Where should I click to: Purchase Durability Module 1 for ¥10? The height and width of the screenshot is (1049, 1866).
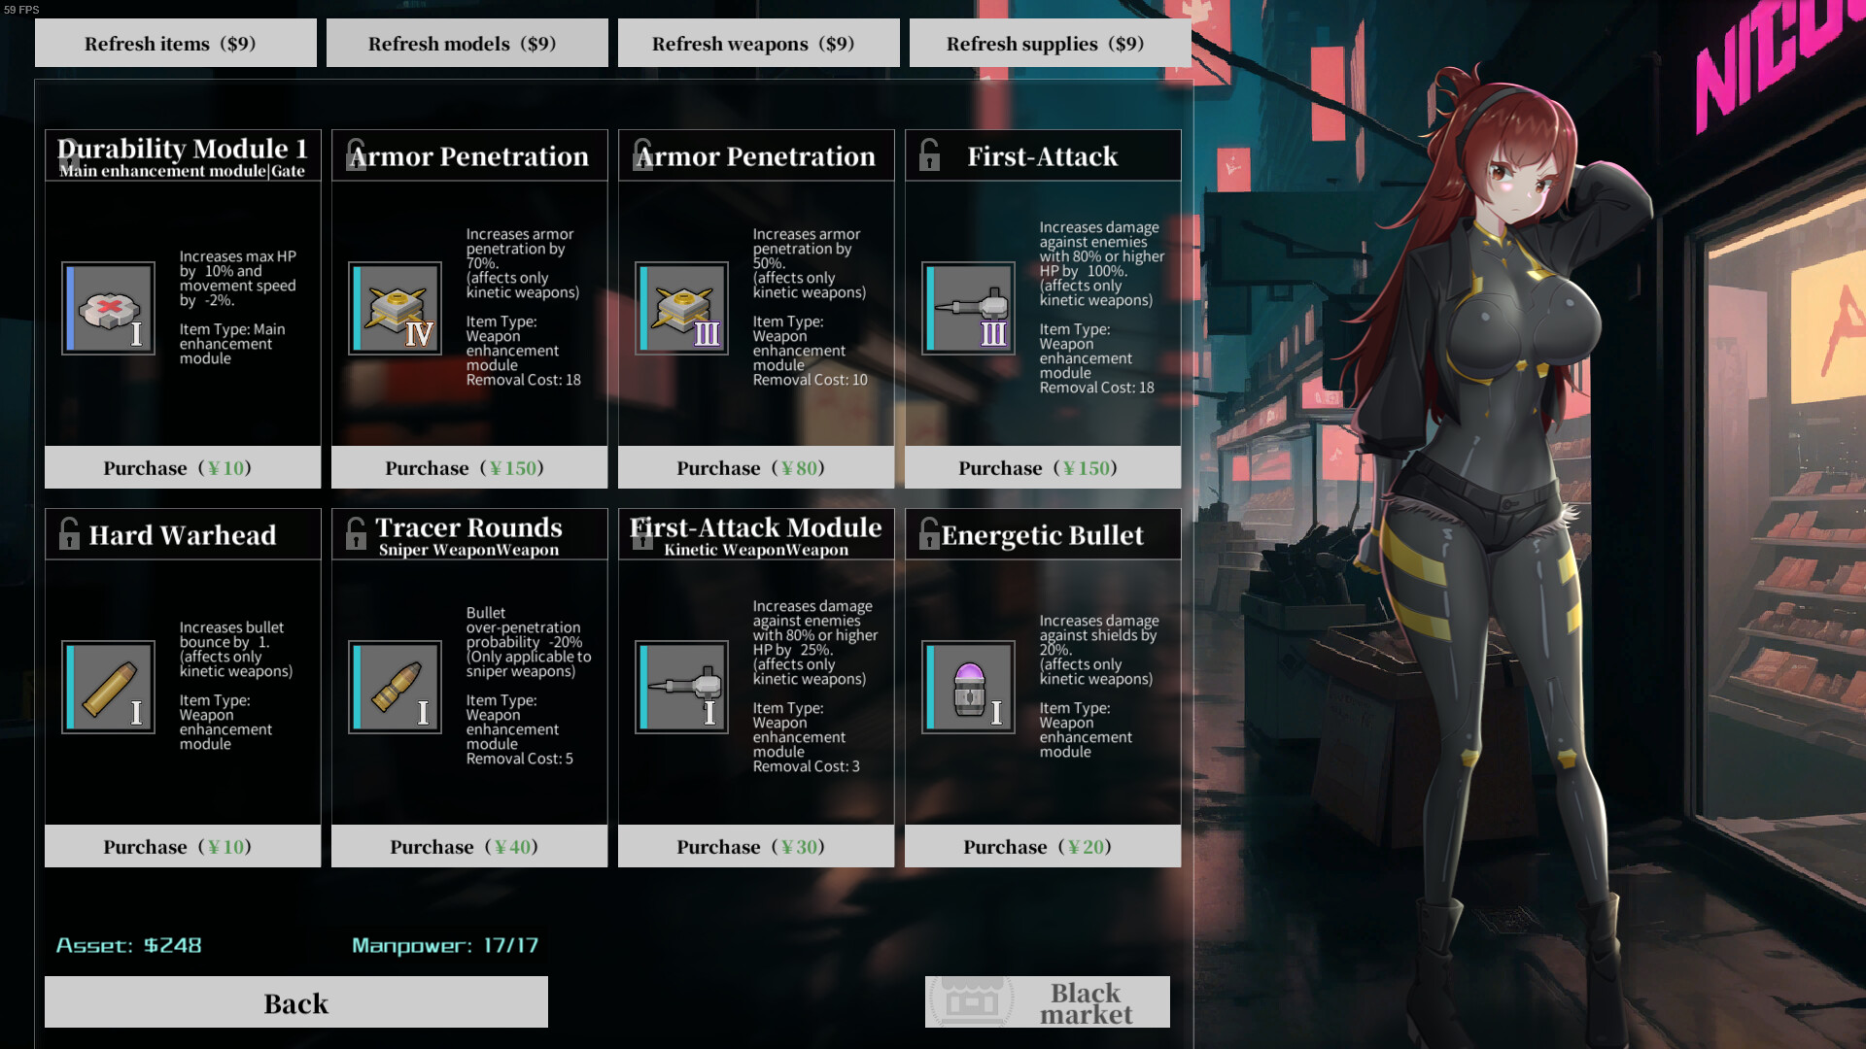182,467
